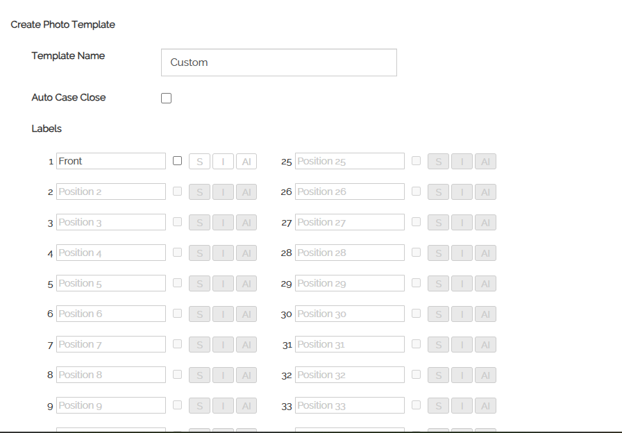
Task: Click the I button for label 1
Action: (x=223, y=162)
